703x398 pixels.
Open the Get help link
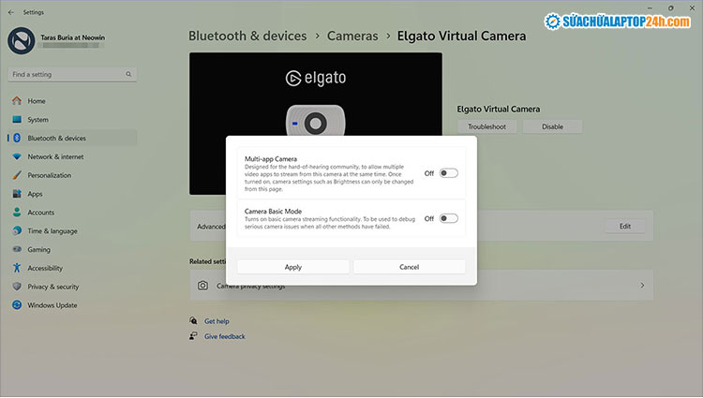[217, 321]
